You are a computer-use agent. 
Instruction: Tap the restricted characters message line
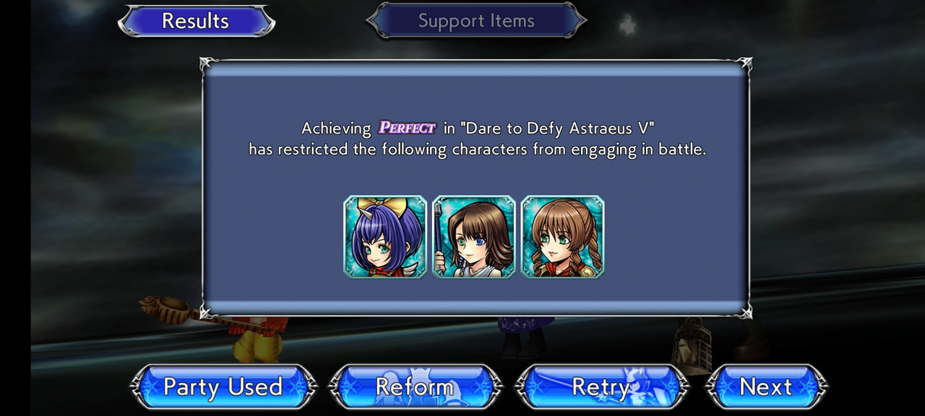coord(478,150)
